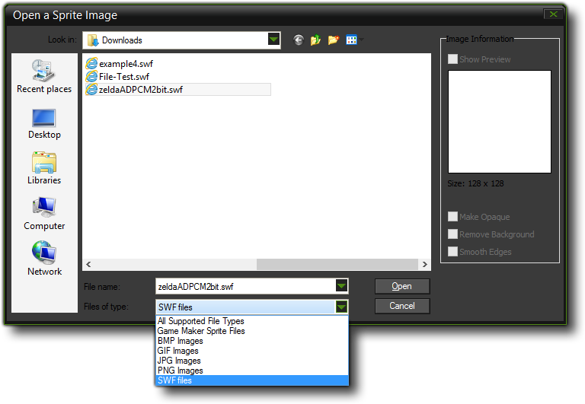This screenshot has width=585, height=404.
Task: Open the File name dropdown arrow
Action: [342, 286]
